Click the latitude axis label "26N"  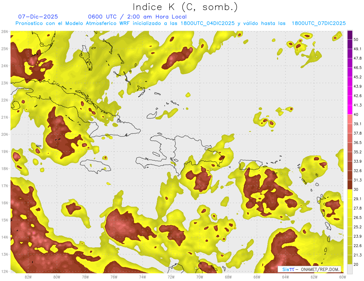(x=4, y=32)
